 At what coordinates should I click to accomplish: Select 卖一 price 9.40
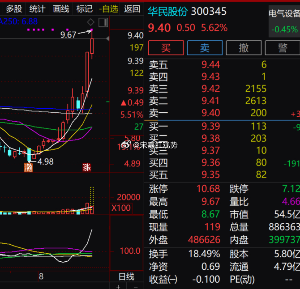coord(210,113)
